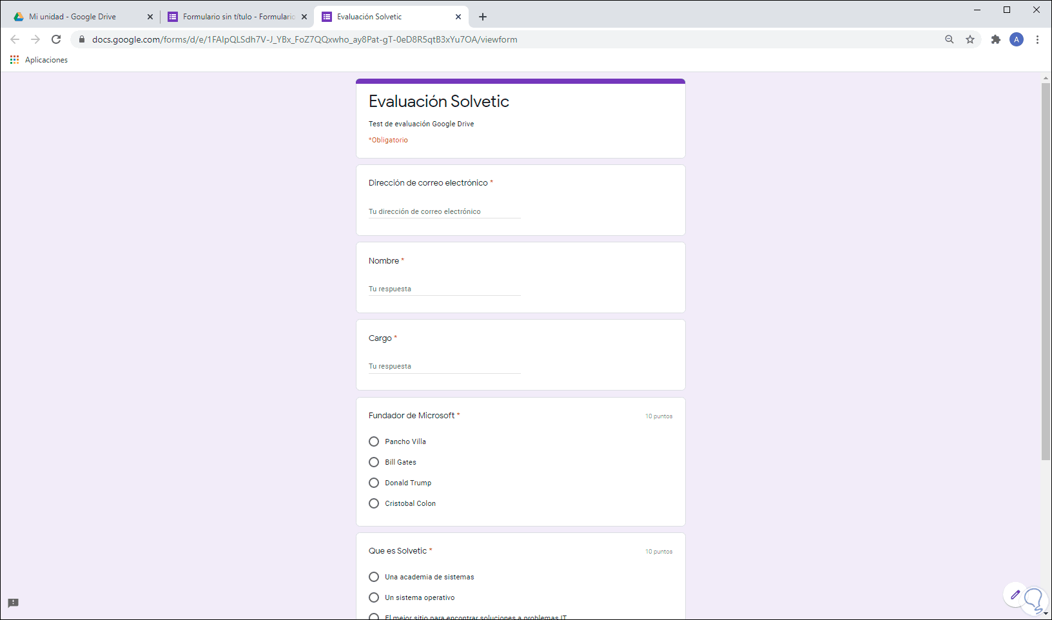Image resolution: width=1052 pixels, height=620 pixels.
Task: Choose the Donald Trump radio button
Action: coord(374,483)
